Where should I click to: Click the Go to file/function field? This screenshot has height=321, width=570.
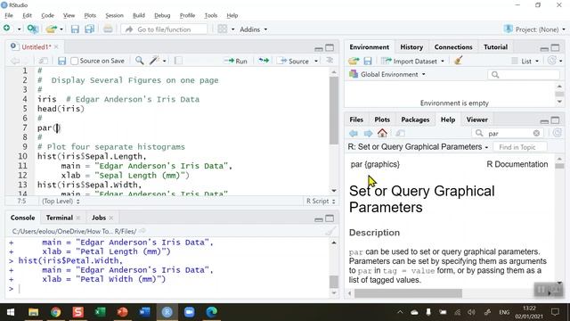pos(164,29)
